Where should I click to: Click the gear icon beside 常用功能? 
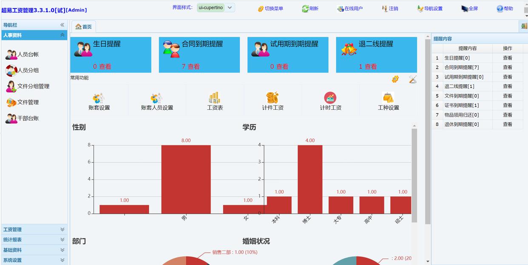point(395,79)
